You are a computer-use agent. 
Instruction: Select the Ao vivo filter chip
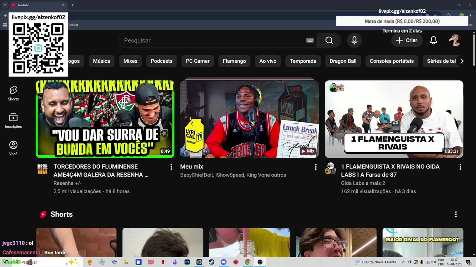pos(268,61)
